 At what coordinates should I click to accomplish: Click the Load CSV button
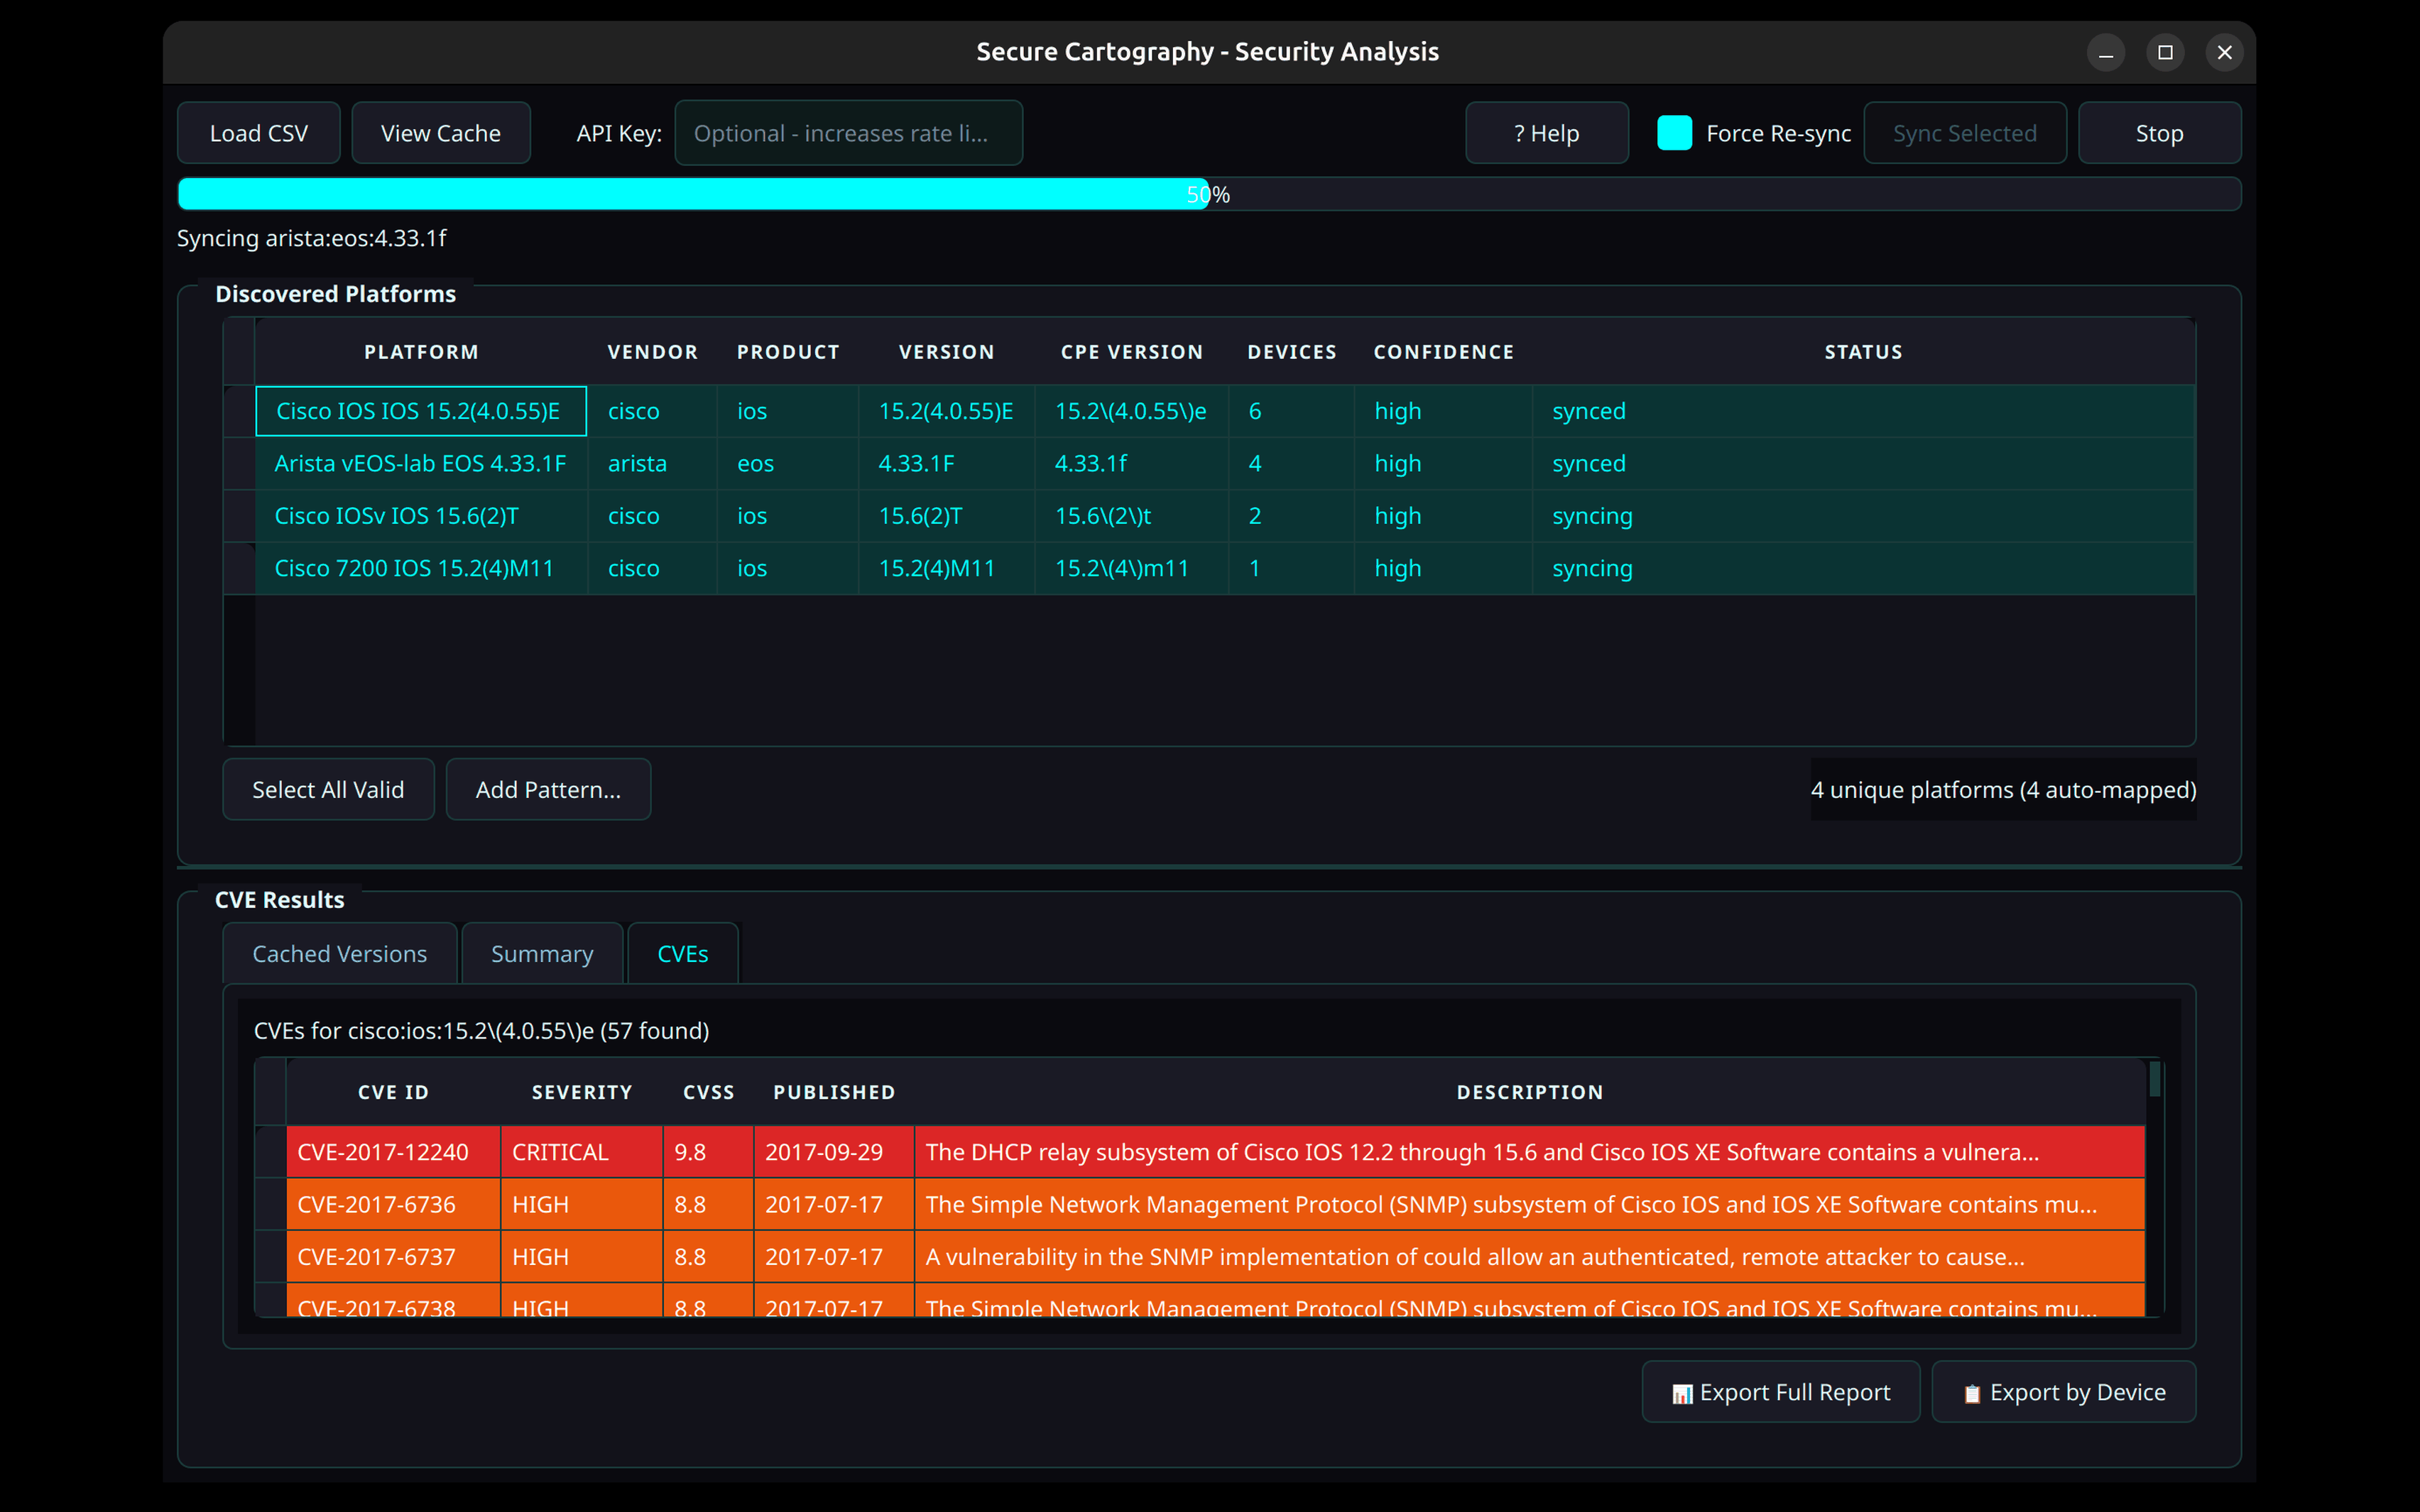point(259,132)
